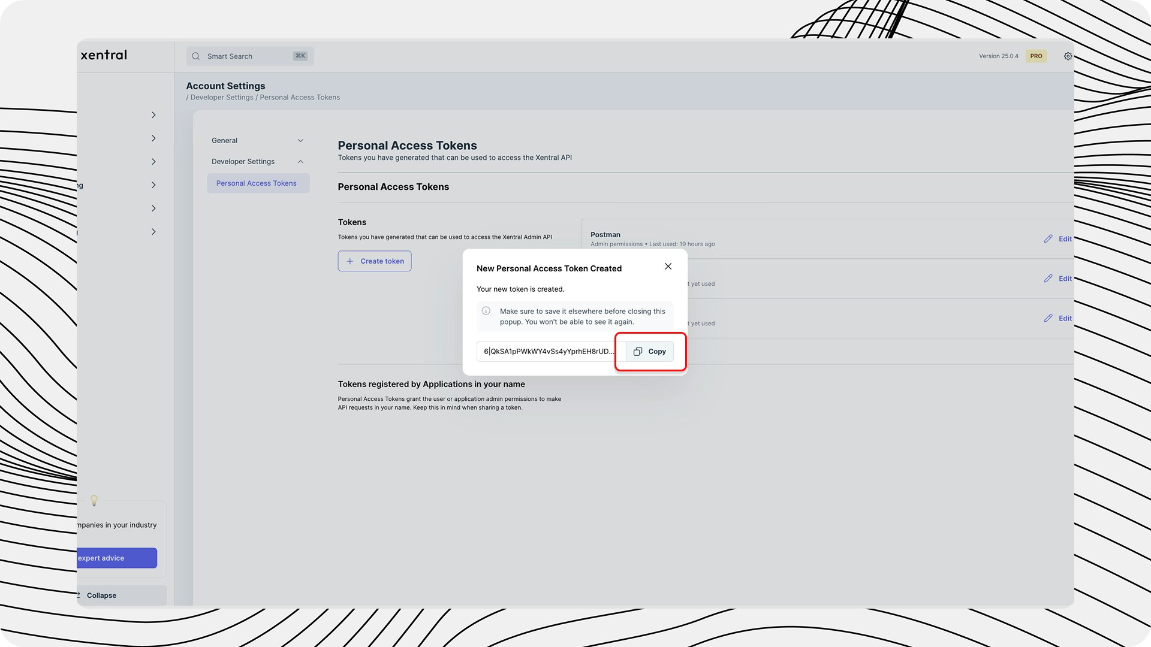Click the third token's pencil edit icon
Viewport: 1151px width, 647px height.
coord(1048,319)
